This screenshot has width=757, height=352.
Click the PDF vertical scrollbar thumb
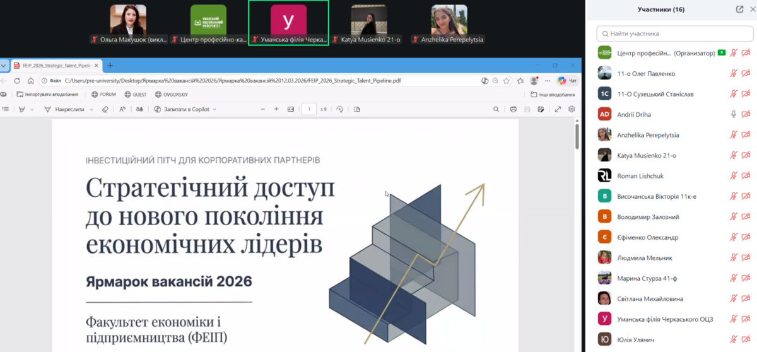click(x=577, y=136)
